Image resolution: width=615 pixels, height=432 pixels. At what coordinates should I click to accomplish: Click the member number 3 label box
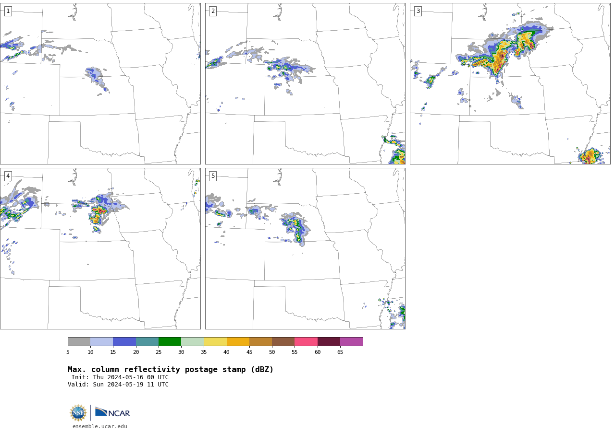[418, 11]
